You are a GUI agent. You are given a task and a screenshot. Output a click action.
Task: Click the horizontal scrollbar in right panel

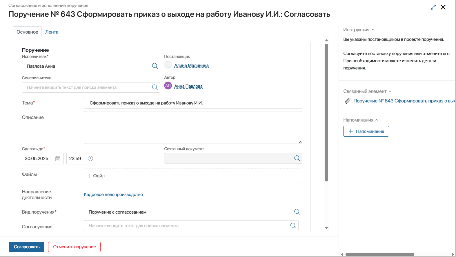tap(379, 254)
